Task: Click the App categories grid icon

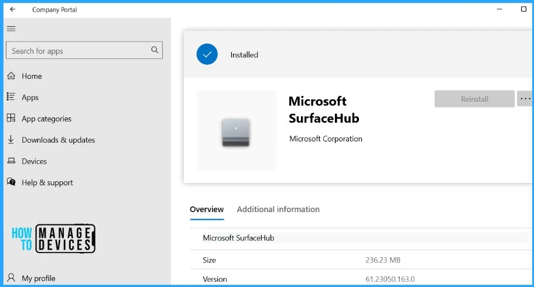Action: pos(11,118)
